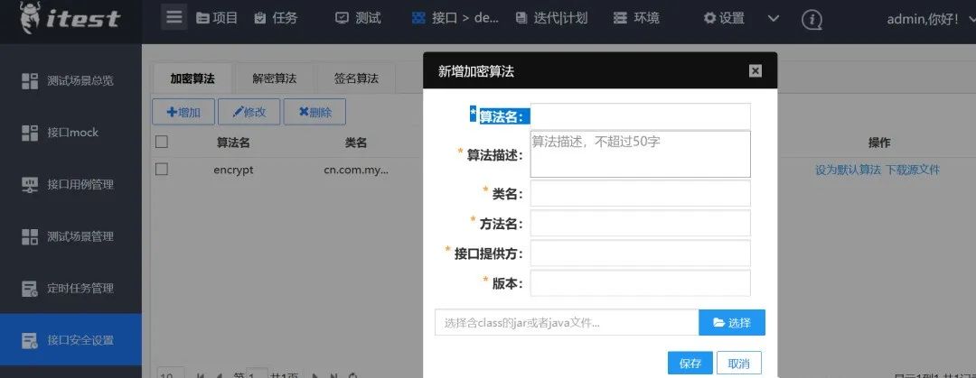Open 测试场景总览 in the sidebar
The width and height of the screenshot is (976, 378).
pyautogui.click(x=71, y=81)
